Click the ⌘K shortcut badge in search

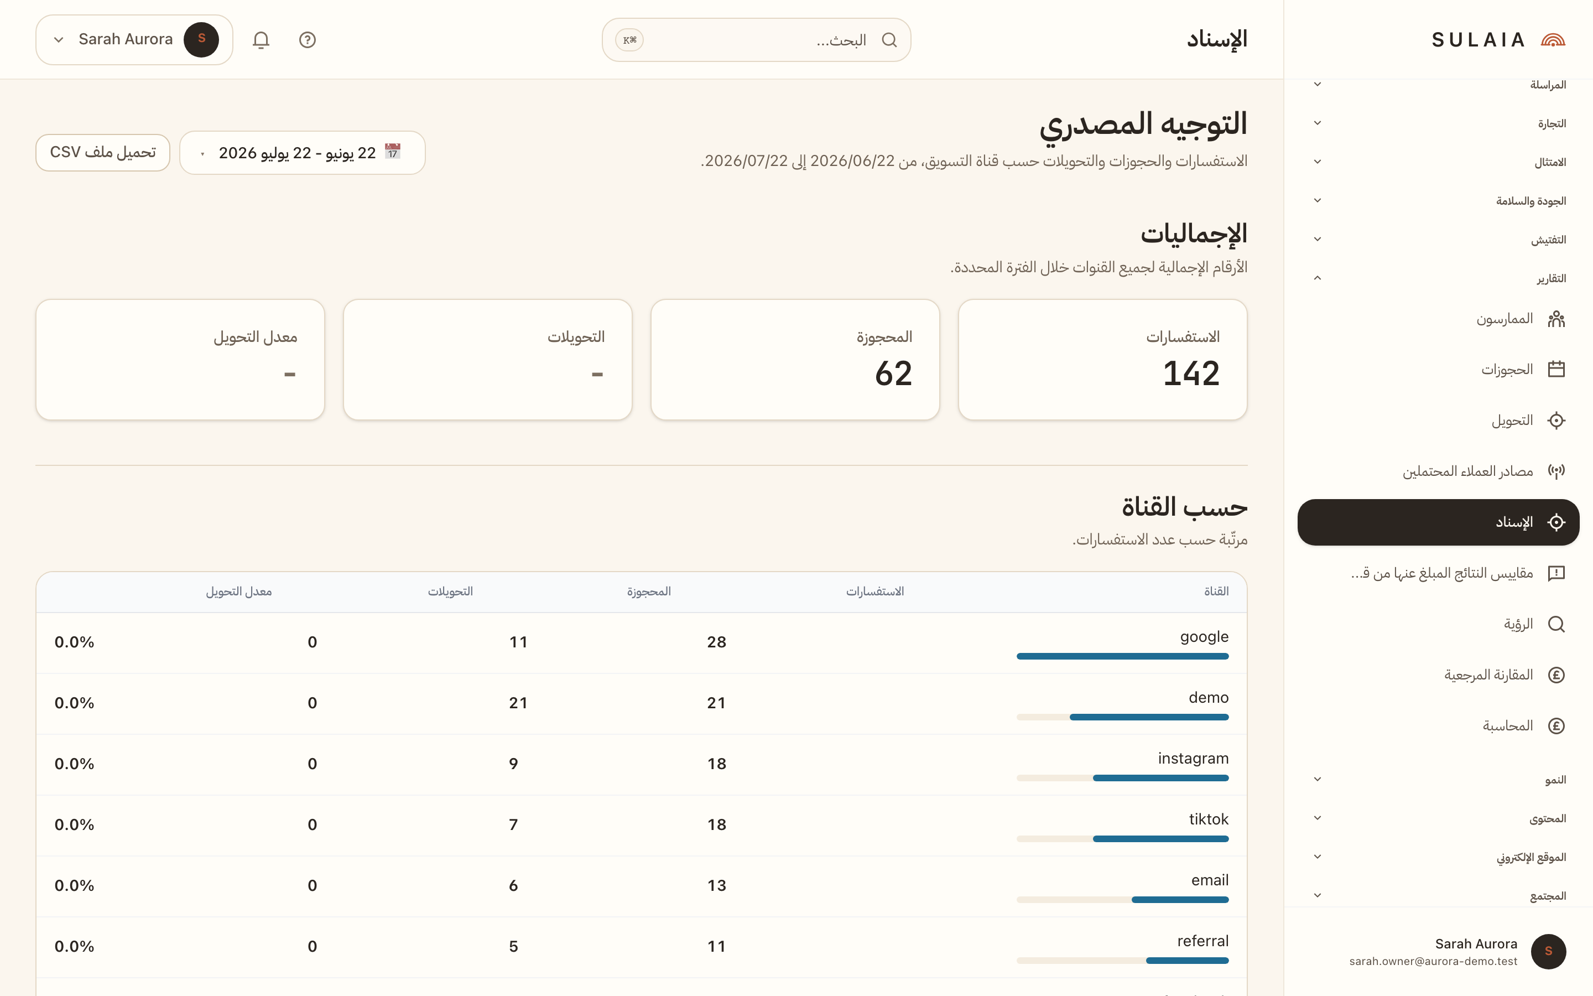click(x=630, y=40)
